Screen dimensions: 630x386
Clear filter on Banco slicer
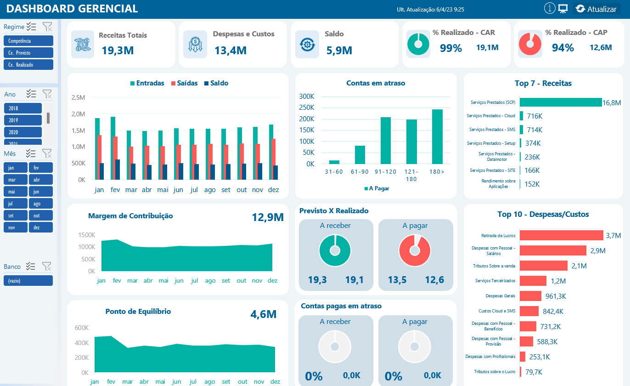pos(46,266)
